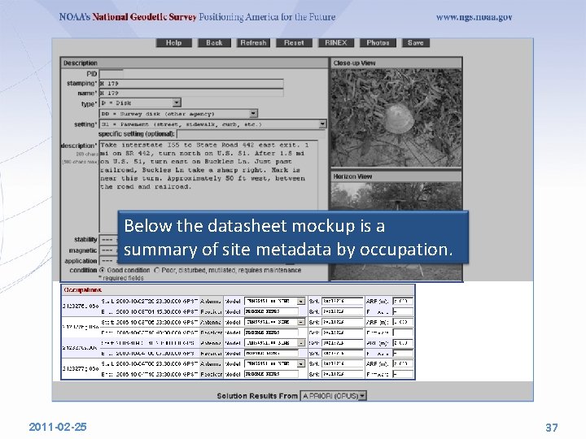
Task: Click the name field containing H 179
Action: [191, 93]
